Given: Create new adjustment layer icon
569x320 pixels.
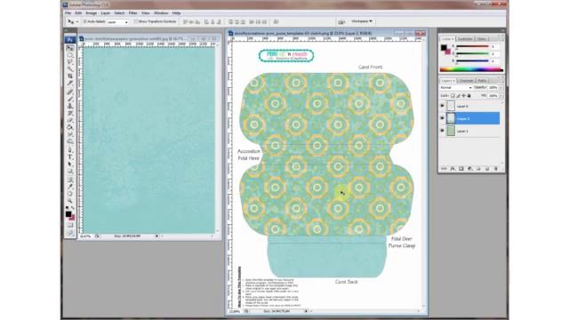Looking at the screenshot, I should click(470, 169).
